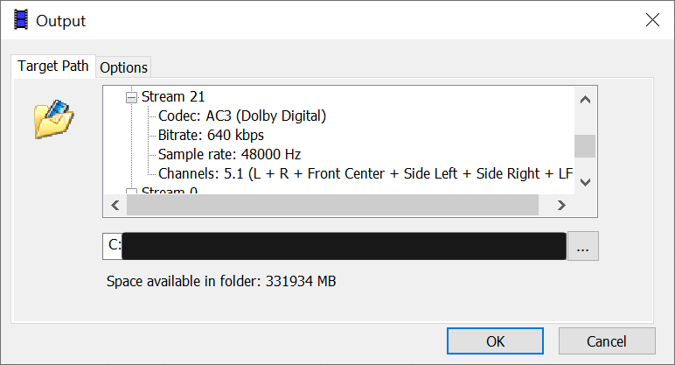Click the horizontal scrollbar right arrow
The height and width of the screenshot is (365, 675).
[562, 205]
